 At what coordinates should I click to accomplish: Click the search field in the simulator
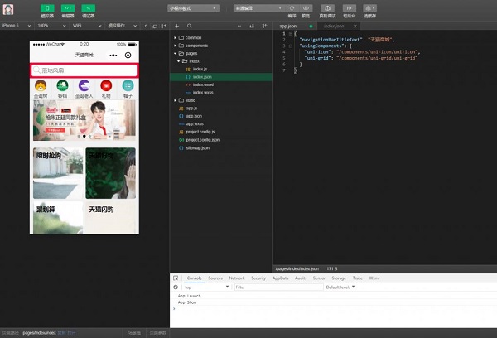pyautogui.click(x=84, y=70)
